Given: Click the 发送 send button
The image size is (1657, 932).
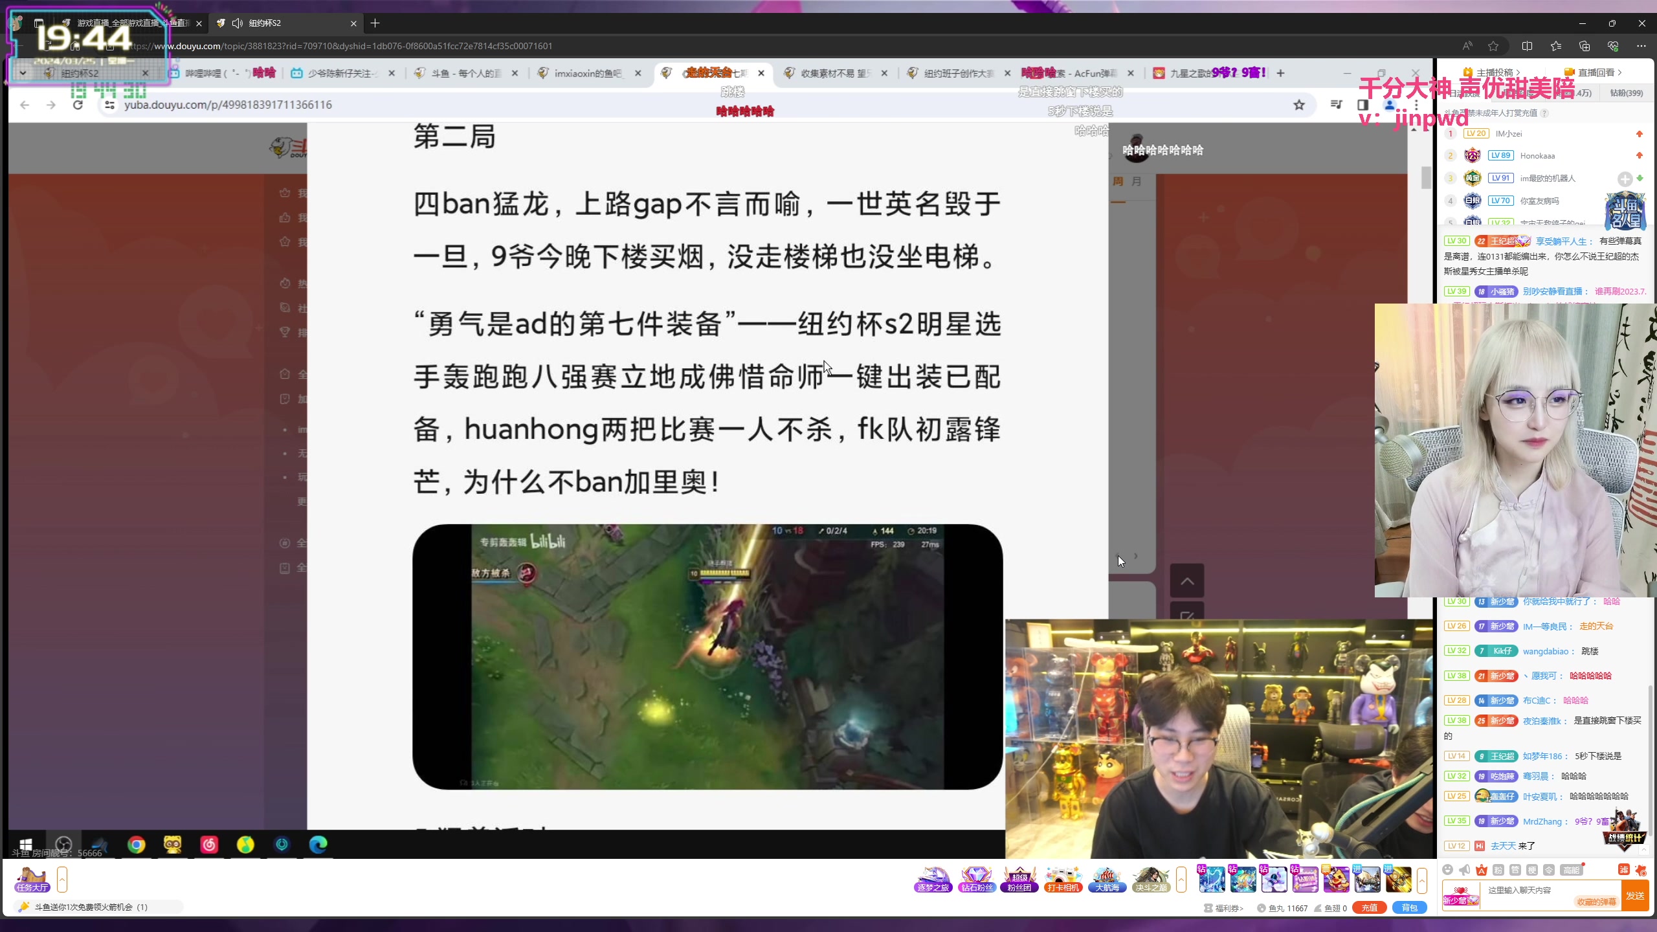Looking at the screenshot, I should click(x=1635, y=896).
